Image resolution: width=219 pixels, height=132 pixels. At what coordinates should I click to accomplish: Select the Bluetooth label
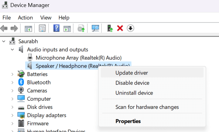click(x=39, y=82)
